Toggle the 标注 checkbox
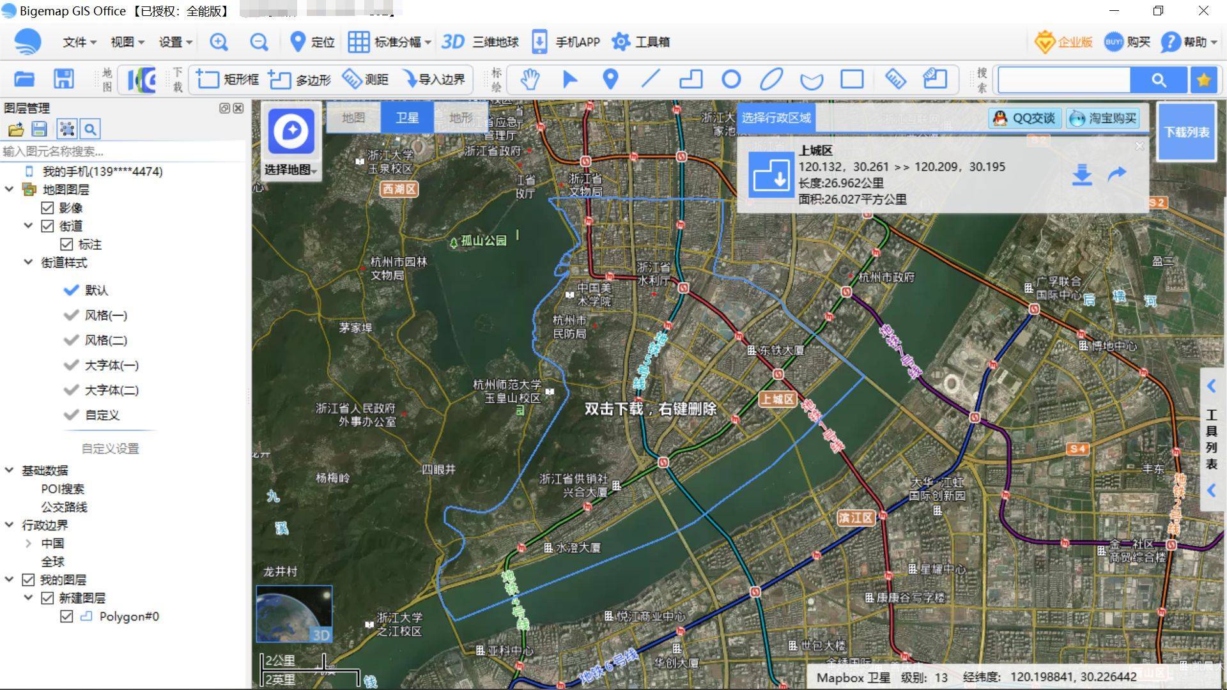 [x=66, y=244]
